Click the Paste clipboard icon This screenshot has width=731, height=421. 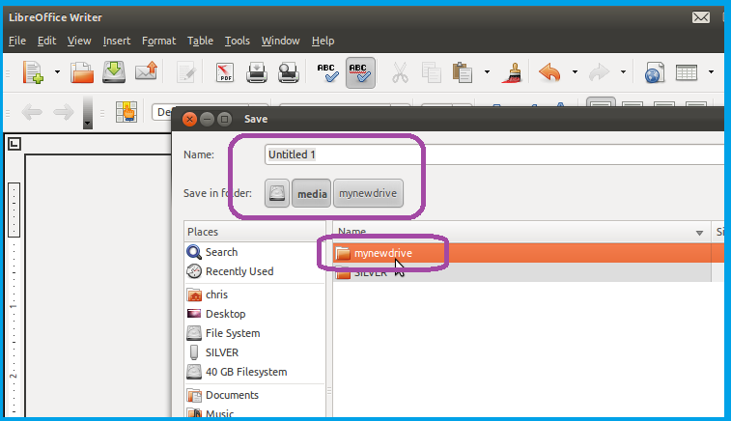coord(463,72)
